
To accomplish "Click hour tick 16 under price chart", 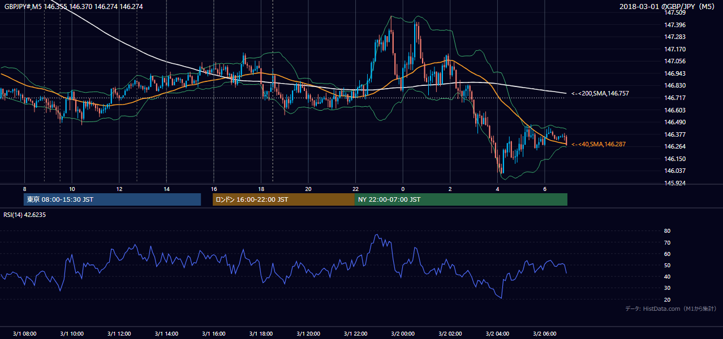I will tap(213, 189).
